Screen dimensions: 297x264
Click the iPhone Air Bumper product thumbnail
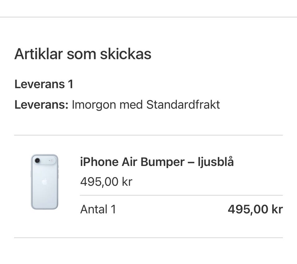45,182
